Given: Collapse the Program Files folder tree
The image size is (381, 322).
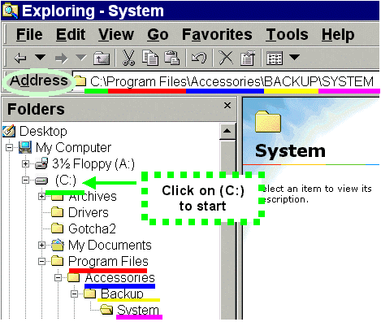Looking at the screenshot, I should click(42, 261).
